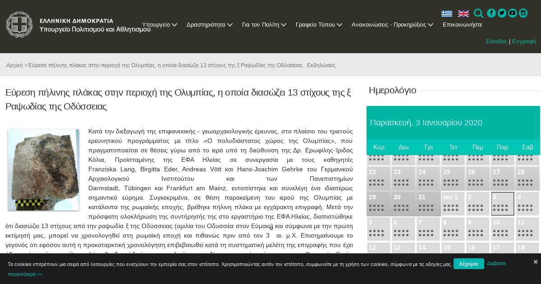This screenshot has width=541, height=284.
Task: Select calendar day 30
Action: (x=403, y=204)
